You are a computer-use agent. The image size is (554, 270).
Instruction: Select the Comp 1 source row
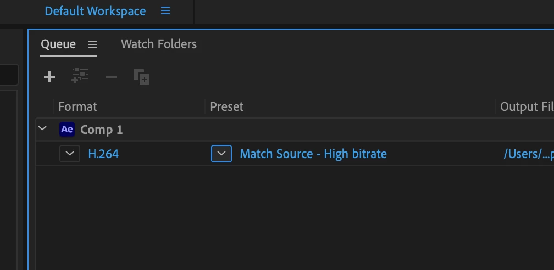click(x=295, y=130)
